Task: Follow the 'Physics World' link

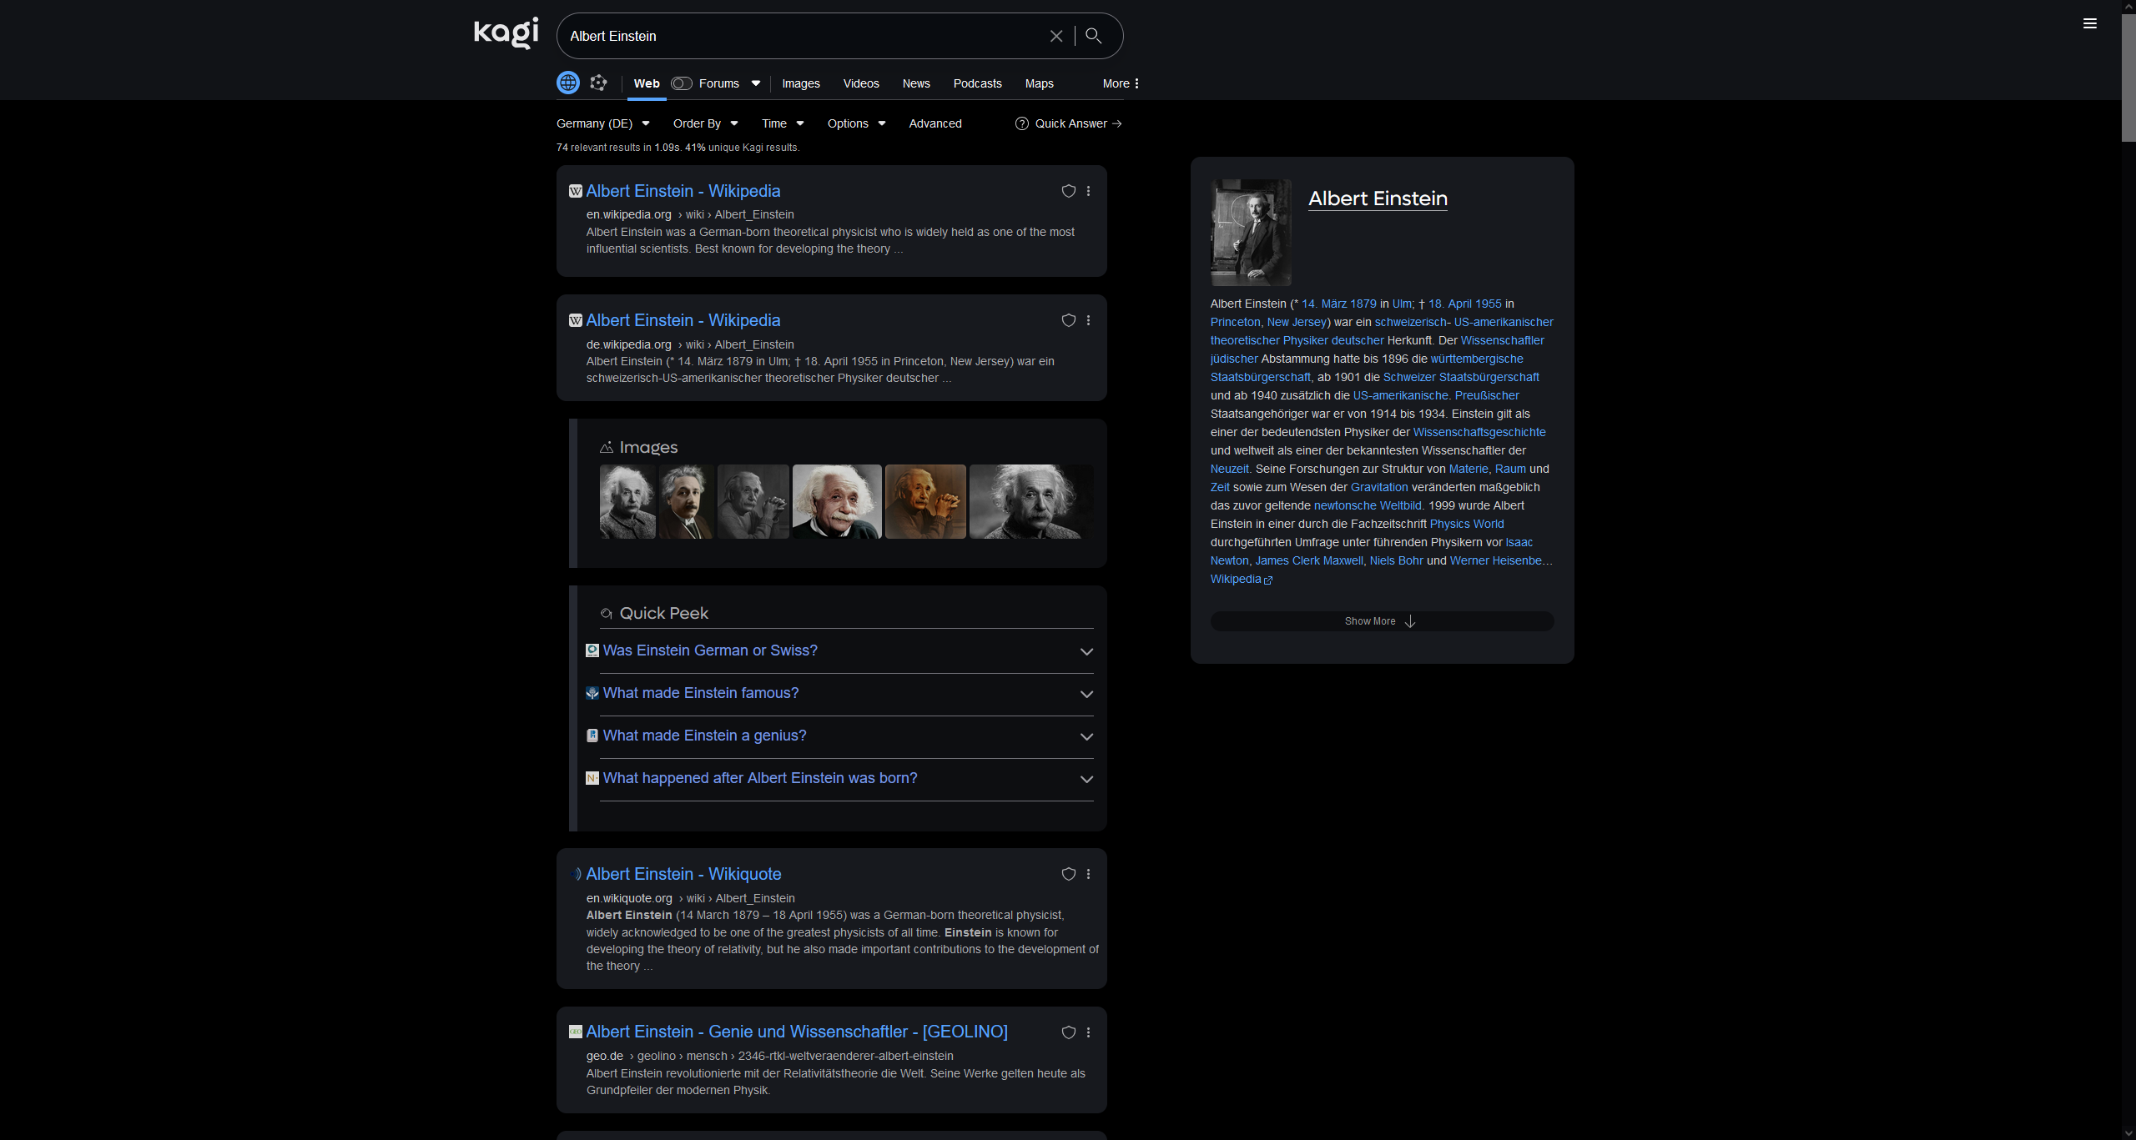Action: 1467,524
